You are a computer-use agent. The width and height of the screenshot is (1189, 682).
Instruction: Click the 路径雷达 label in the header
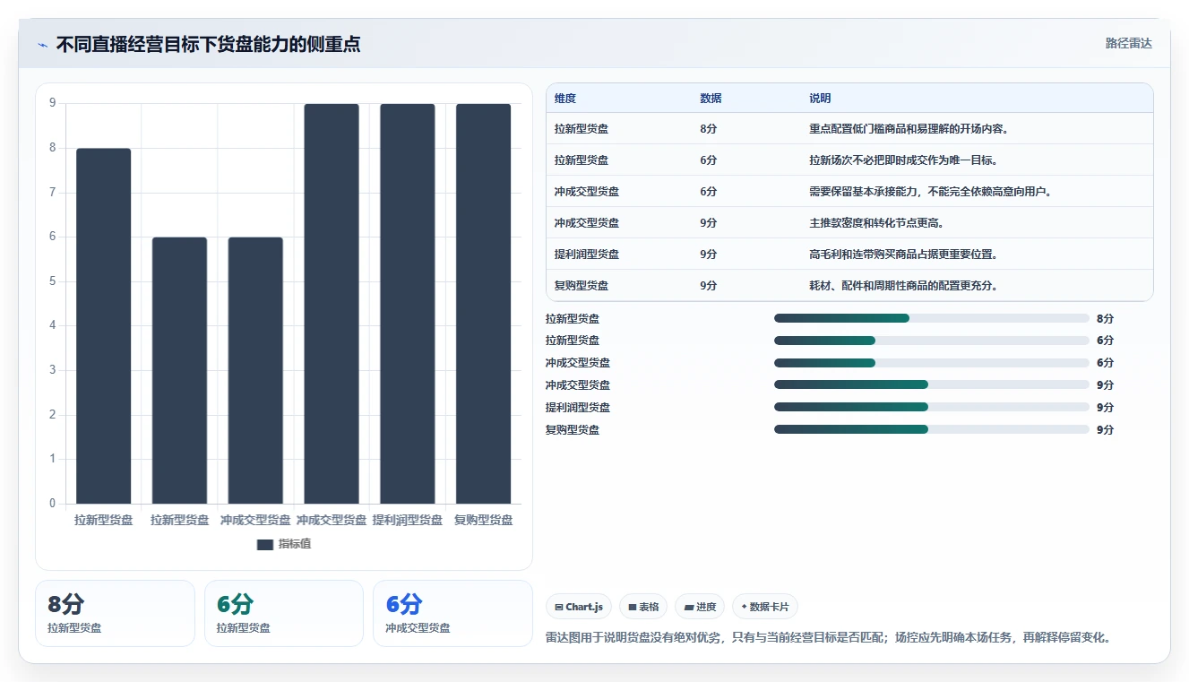[1128, 43]
